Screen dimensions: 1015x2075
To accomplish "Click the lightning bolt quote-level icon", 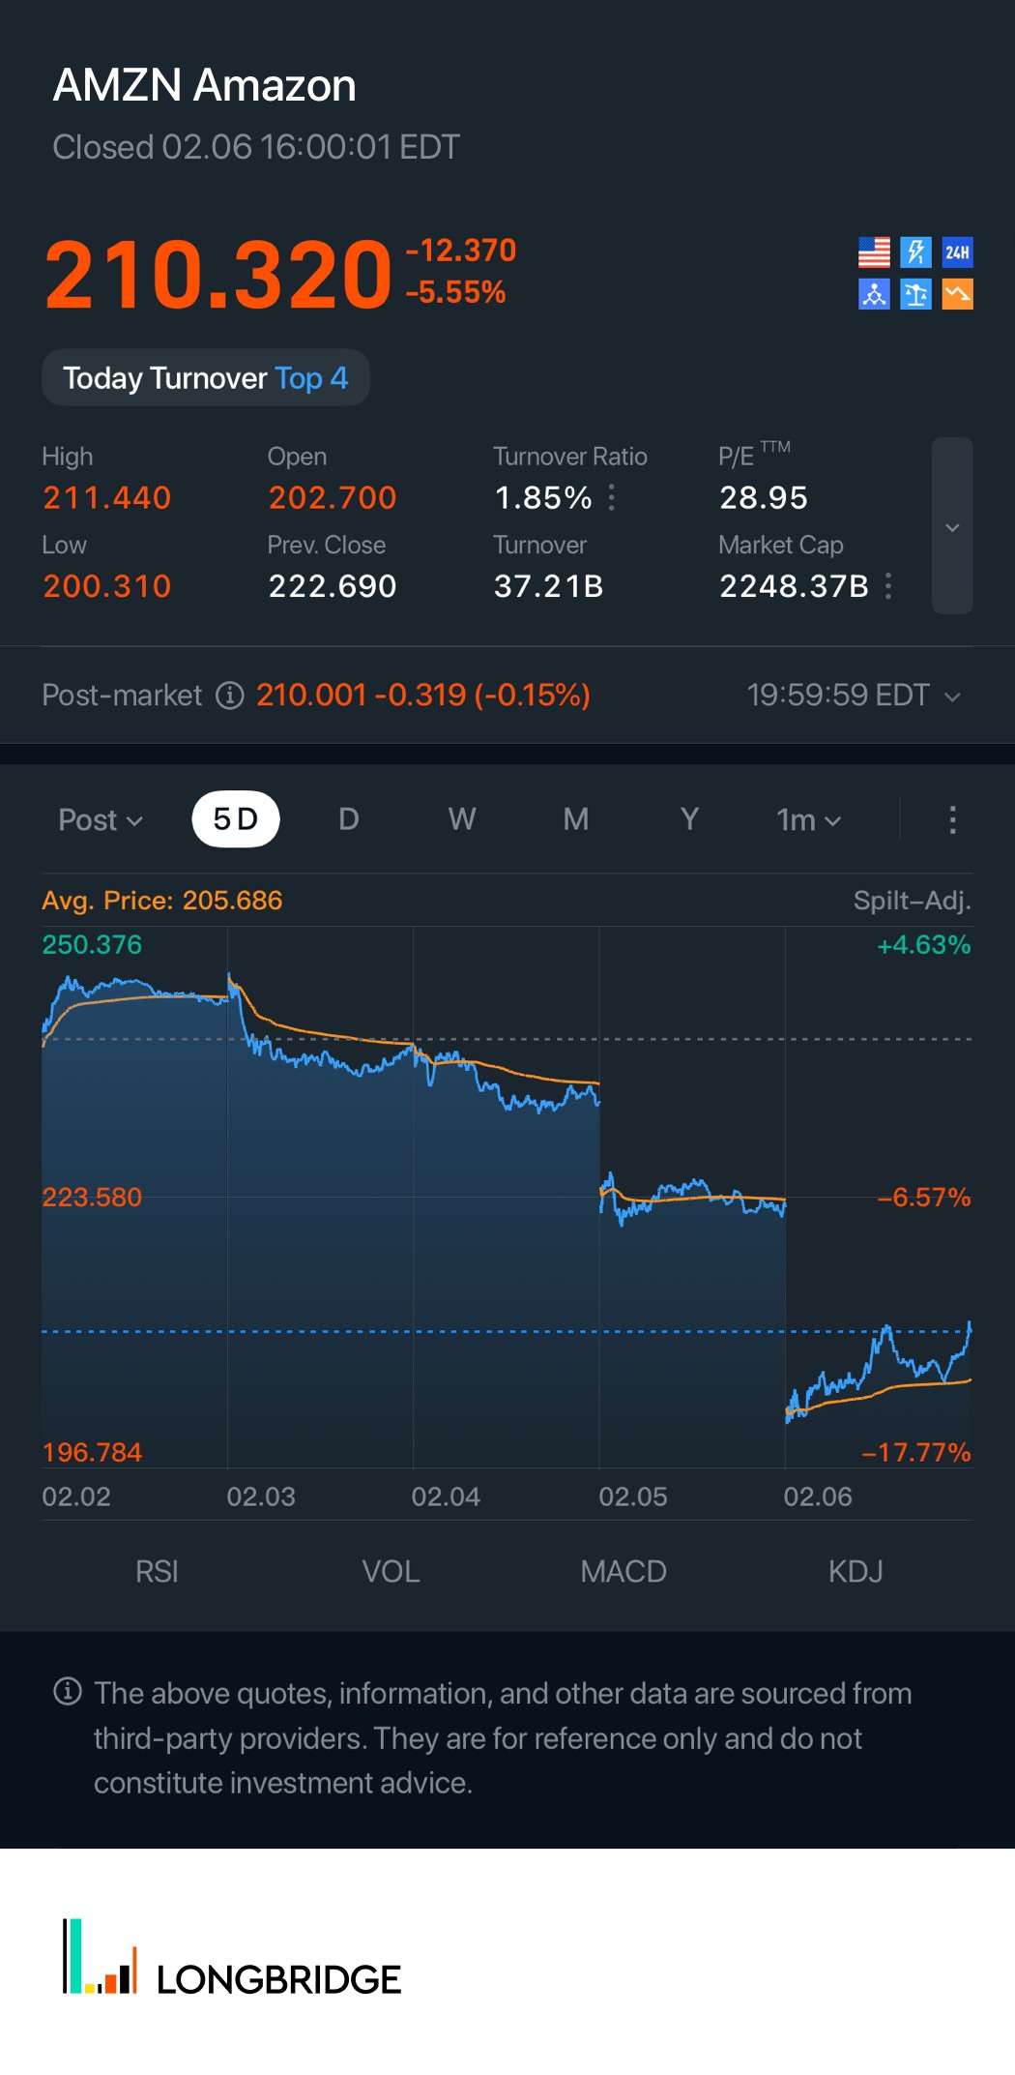I will [x=915, y=252].
